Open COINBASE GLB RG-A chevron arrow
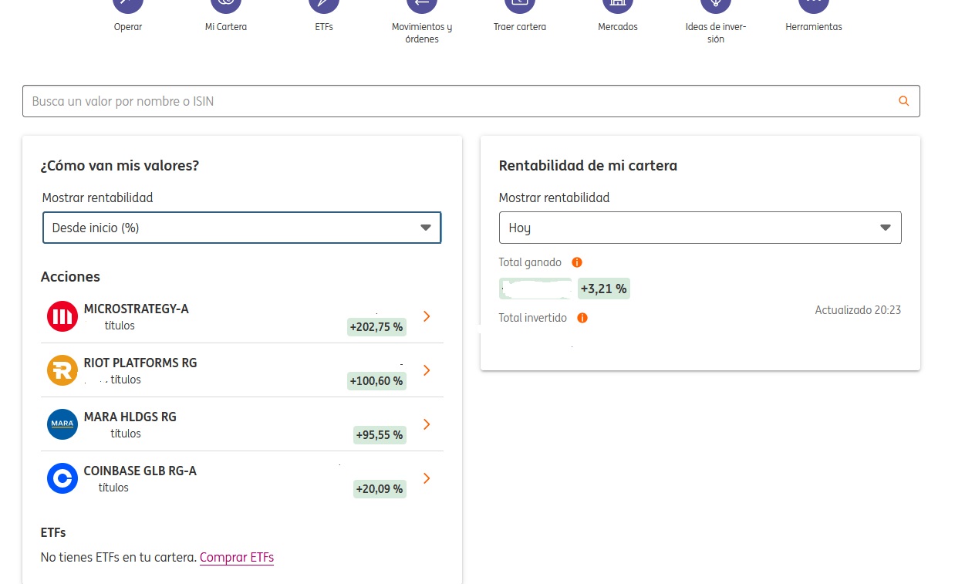 (427, 478)
